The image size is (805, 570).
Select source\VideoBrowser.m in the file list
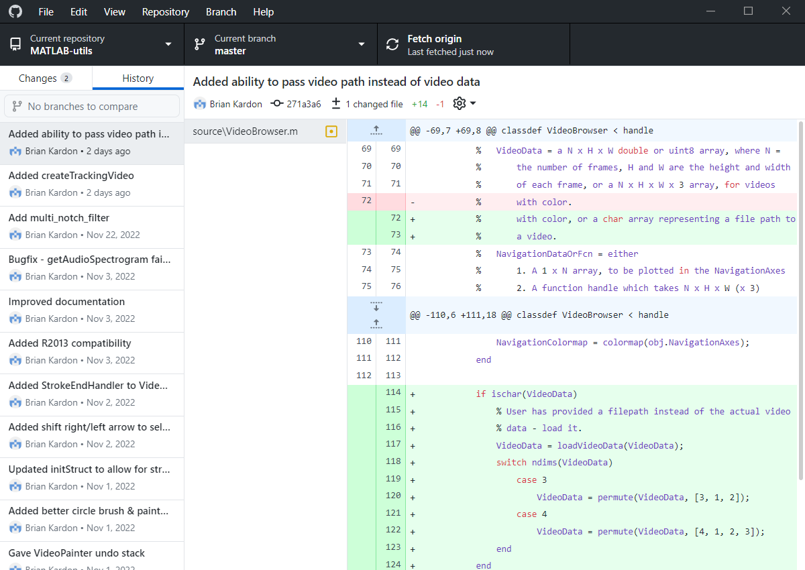point(265,131)
